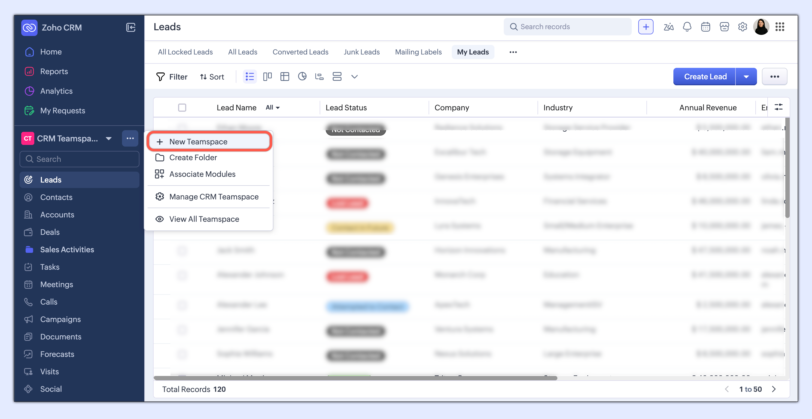
Task: Expand the Create Lead dropdown arrow
Action: 746,77
